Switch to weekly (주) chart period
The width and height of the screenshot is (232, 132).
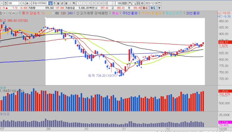point(54,3)
